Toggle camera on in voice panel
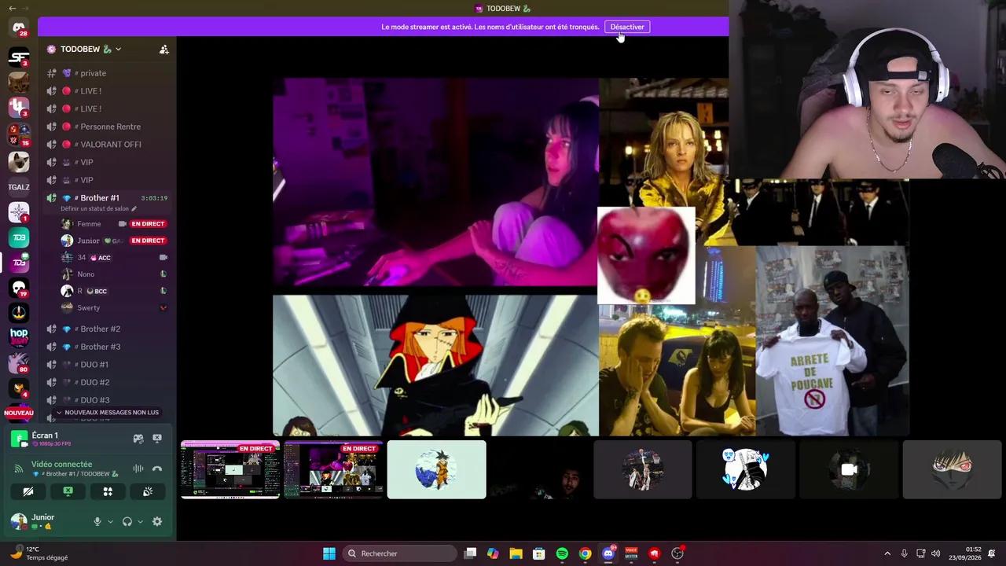This screenshot has width=1006, height=566. click(28, 491)
